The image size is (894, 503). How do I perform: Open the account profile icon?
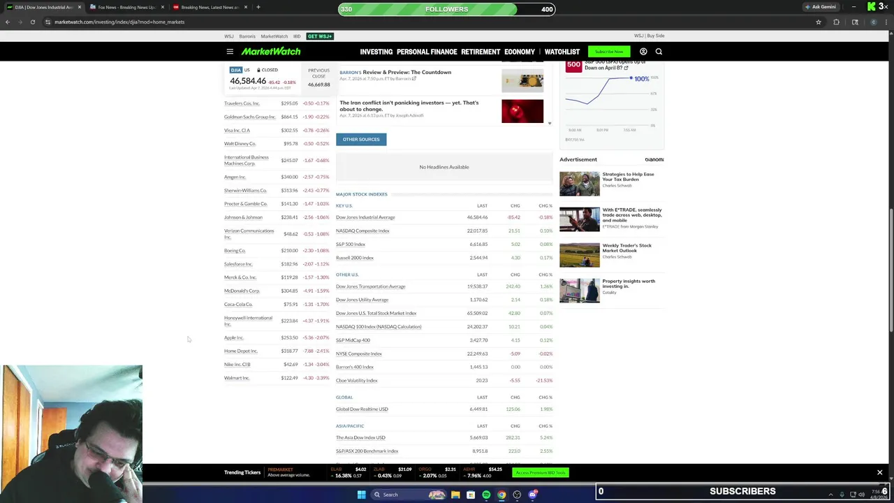(x=643, y=52)
